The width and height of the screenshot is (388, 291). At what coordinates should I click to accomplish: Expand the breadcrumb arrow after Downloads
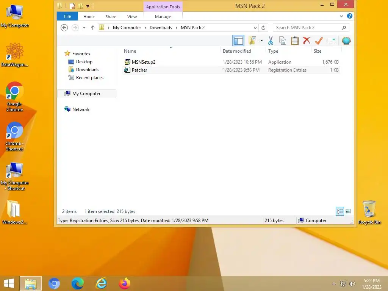coord(177,28)
